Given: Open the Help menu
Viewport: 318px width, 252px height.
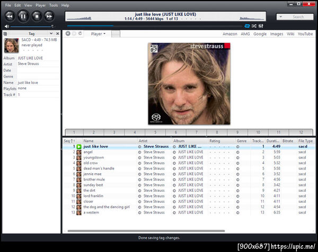Looking at the screenshot, I should click(65, 5).
